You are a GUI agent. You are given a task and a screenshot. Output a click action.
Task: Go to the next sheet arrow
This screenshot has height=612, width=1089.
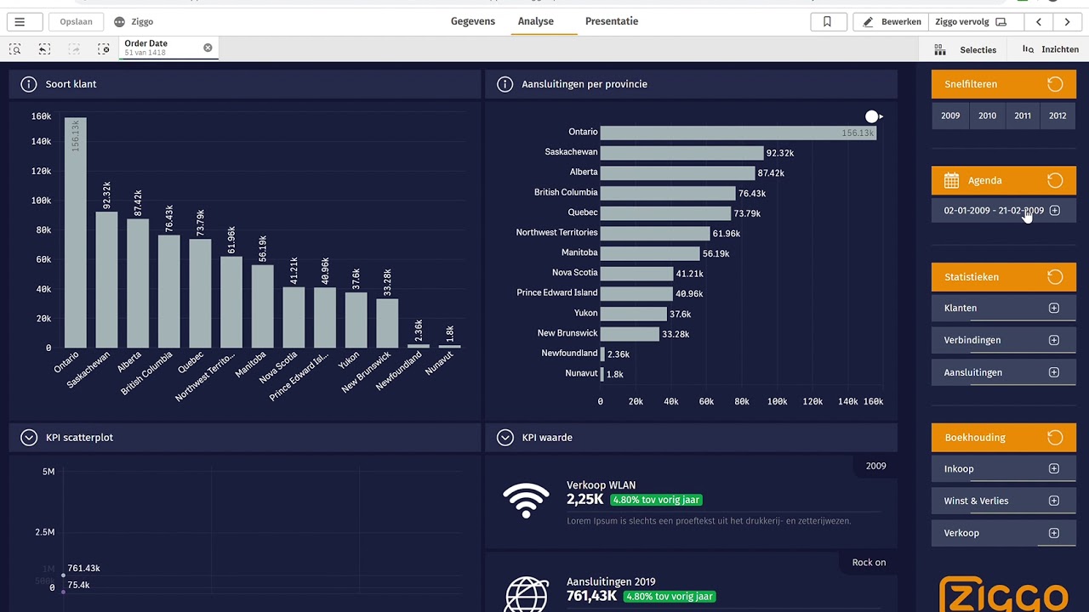[1067, 22]
